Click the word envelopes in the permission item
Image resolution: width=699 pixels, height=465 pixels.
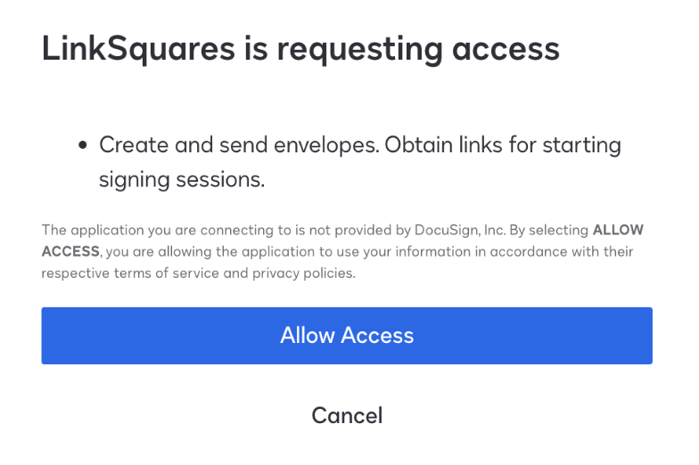pos(326,147)
